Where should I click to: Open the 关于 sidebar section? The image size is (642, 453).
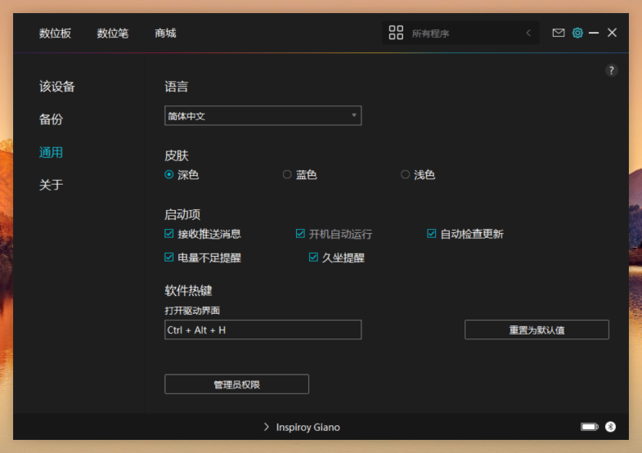pyautogui.click(x=51, y=185)
